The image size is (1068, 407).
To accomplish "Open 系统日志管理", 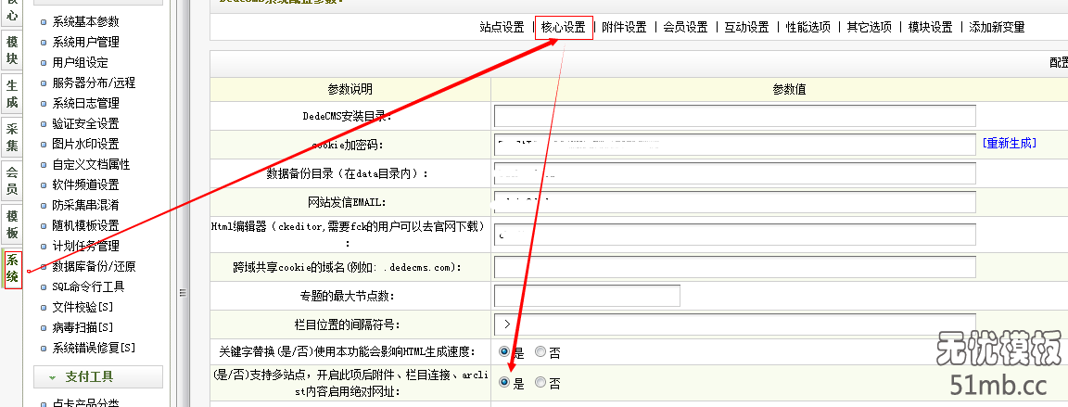I will click(85, 104).
